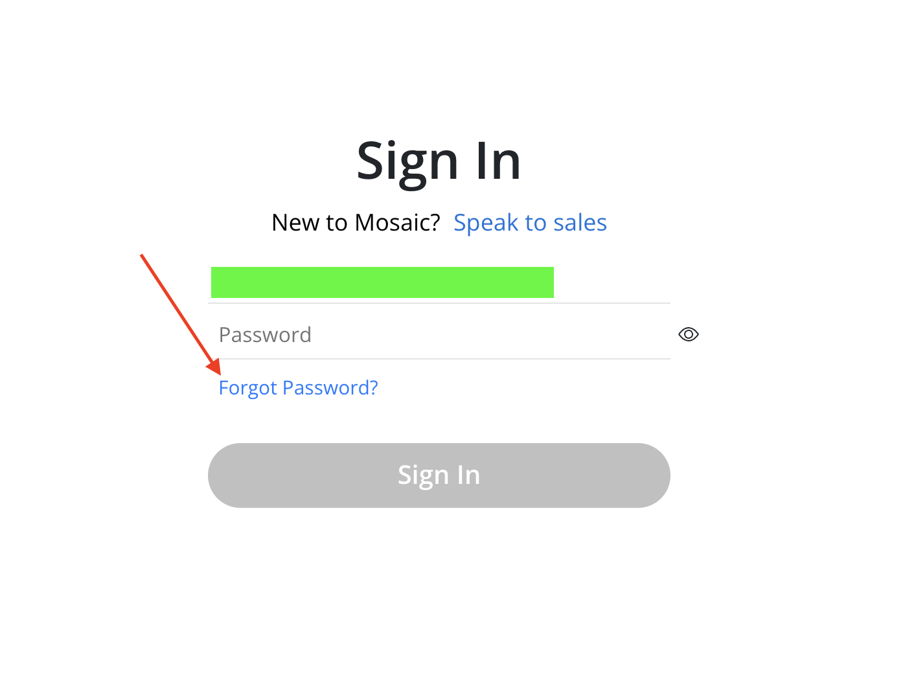The height and width of the screenshot is (675, 916).
Task: Click the gray Sign In button
Action: pos(439,475)
